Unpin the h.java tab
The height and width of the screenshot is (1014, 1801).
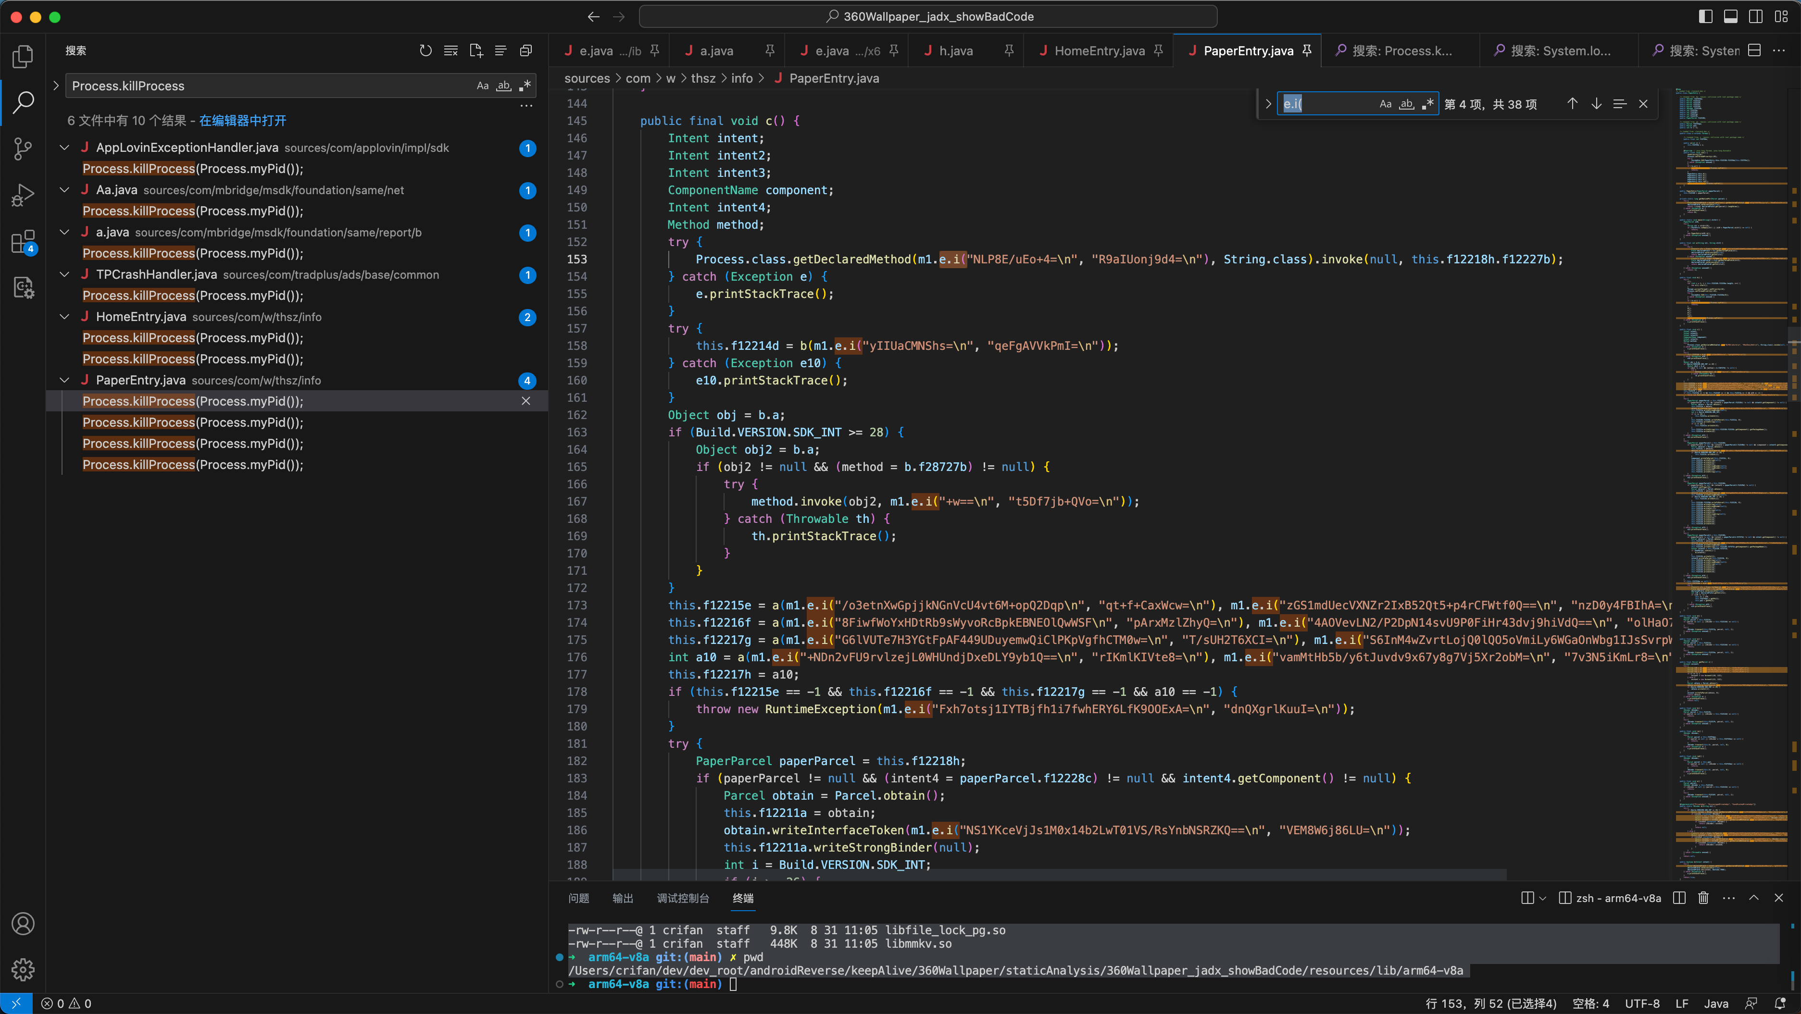point(1008,50)
